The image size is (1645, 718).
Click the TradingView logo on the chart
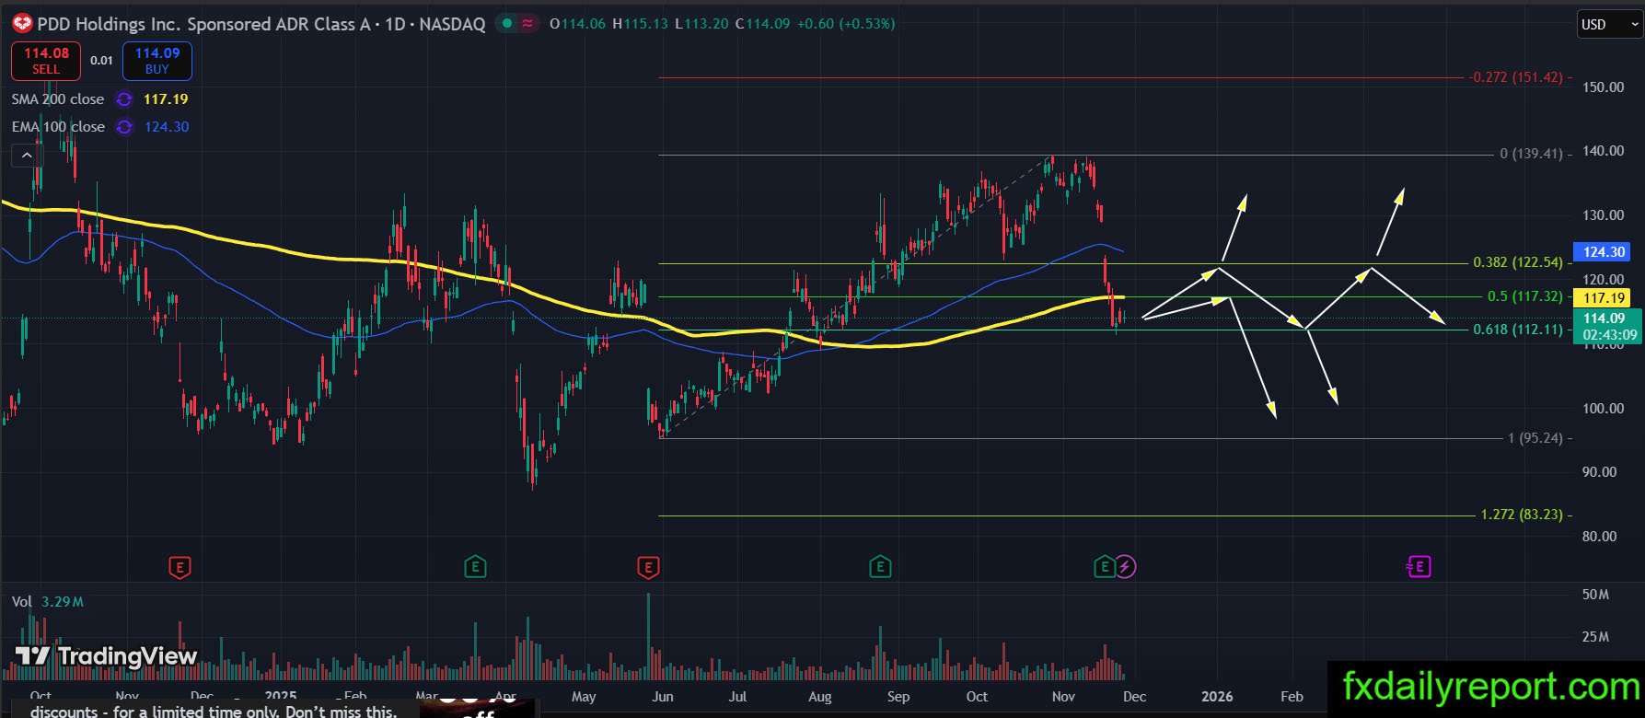(106, 656)
